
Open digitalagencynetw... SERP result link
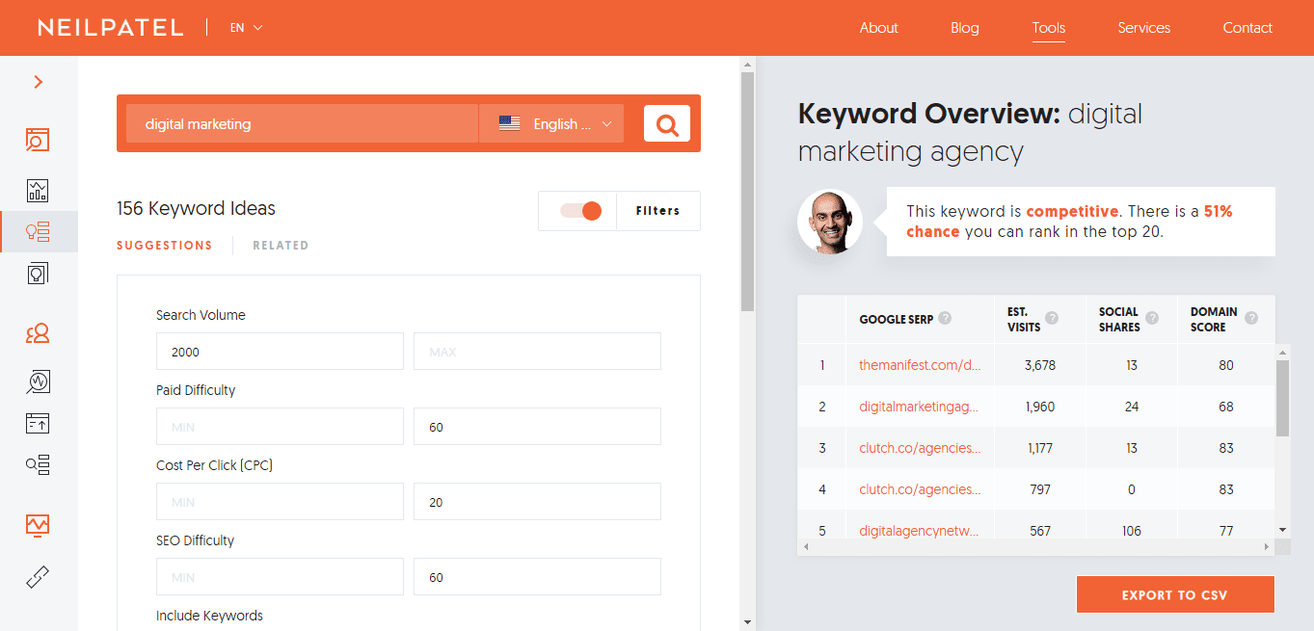tap(920, 531)
